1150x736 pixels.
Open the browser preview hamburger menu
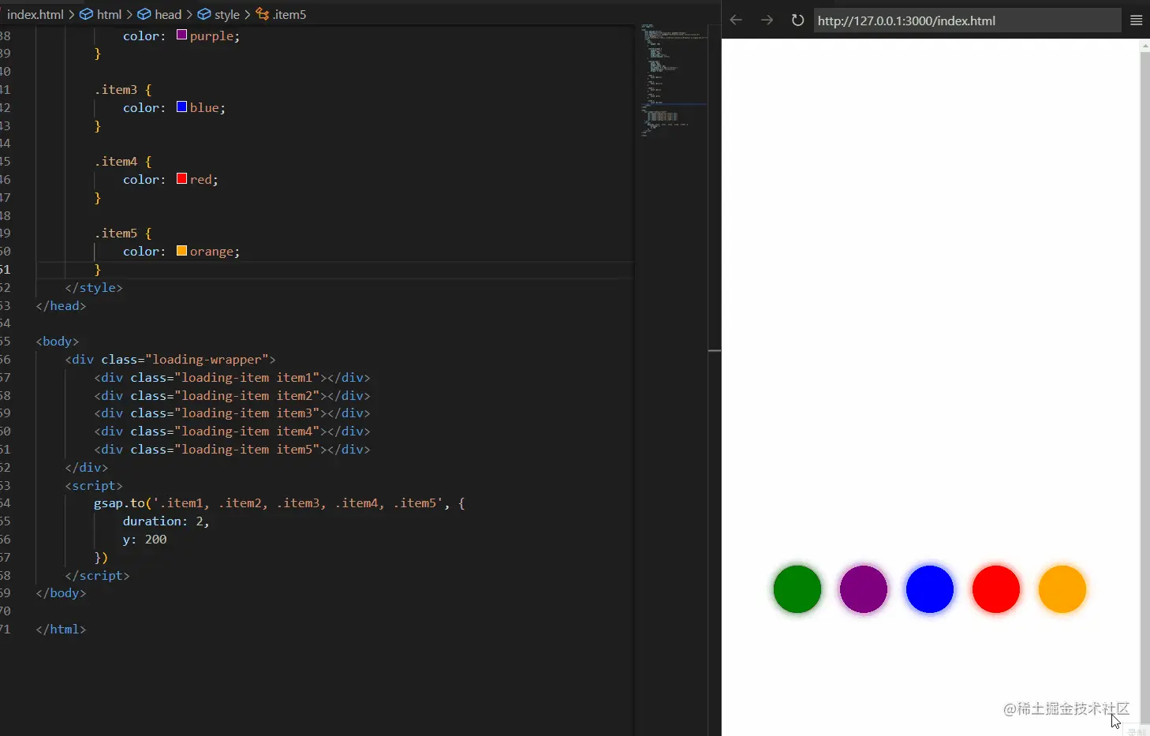click(x=1136, y=21)
